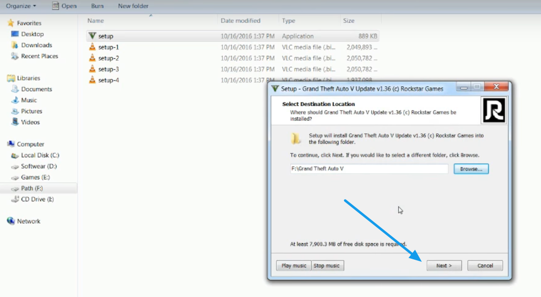This screenshot has width=541, height=297.
Task: Click Burn in Explorer toolbar
Action: 97,6
